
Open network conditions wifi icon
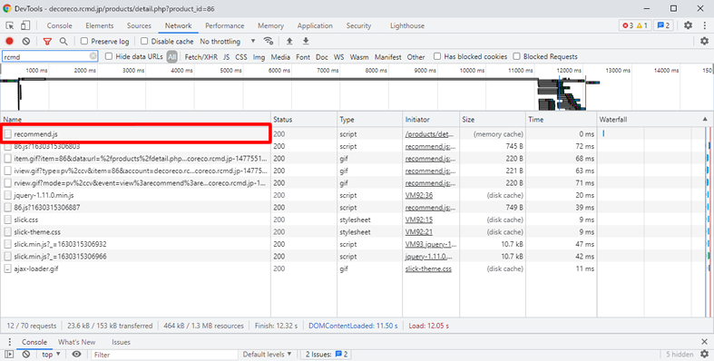click(269, 41)
